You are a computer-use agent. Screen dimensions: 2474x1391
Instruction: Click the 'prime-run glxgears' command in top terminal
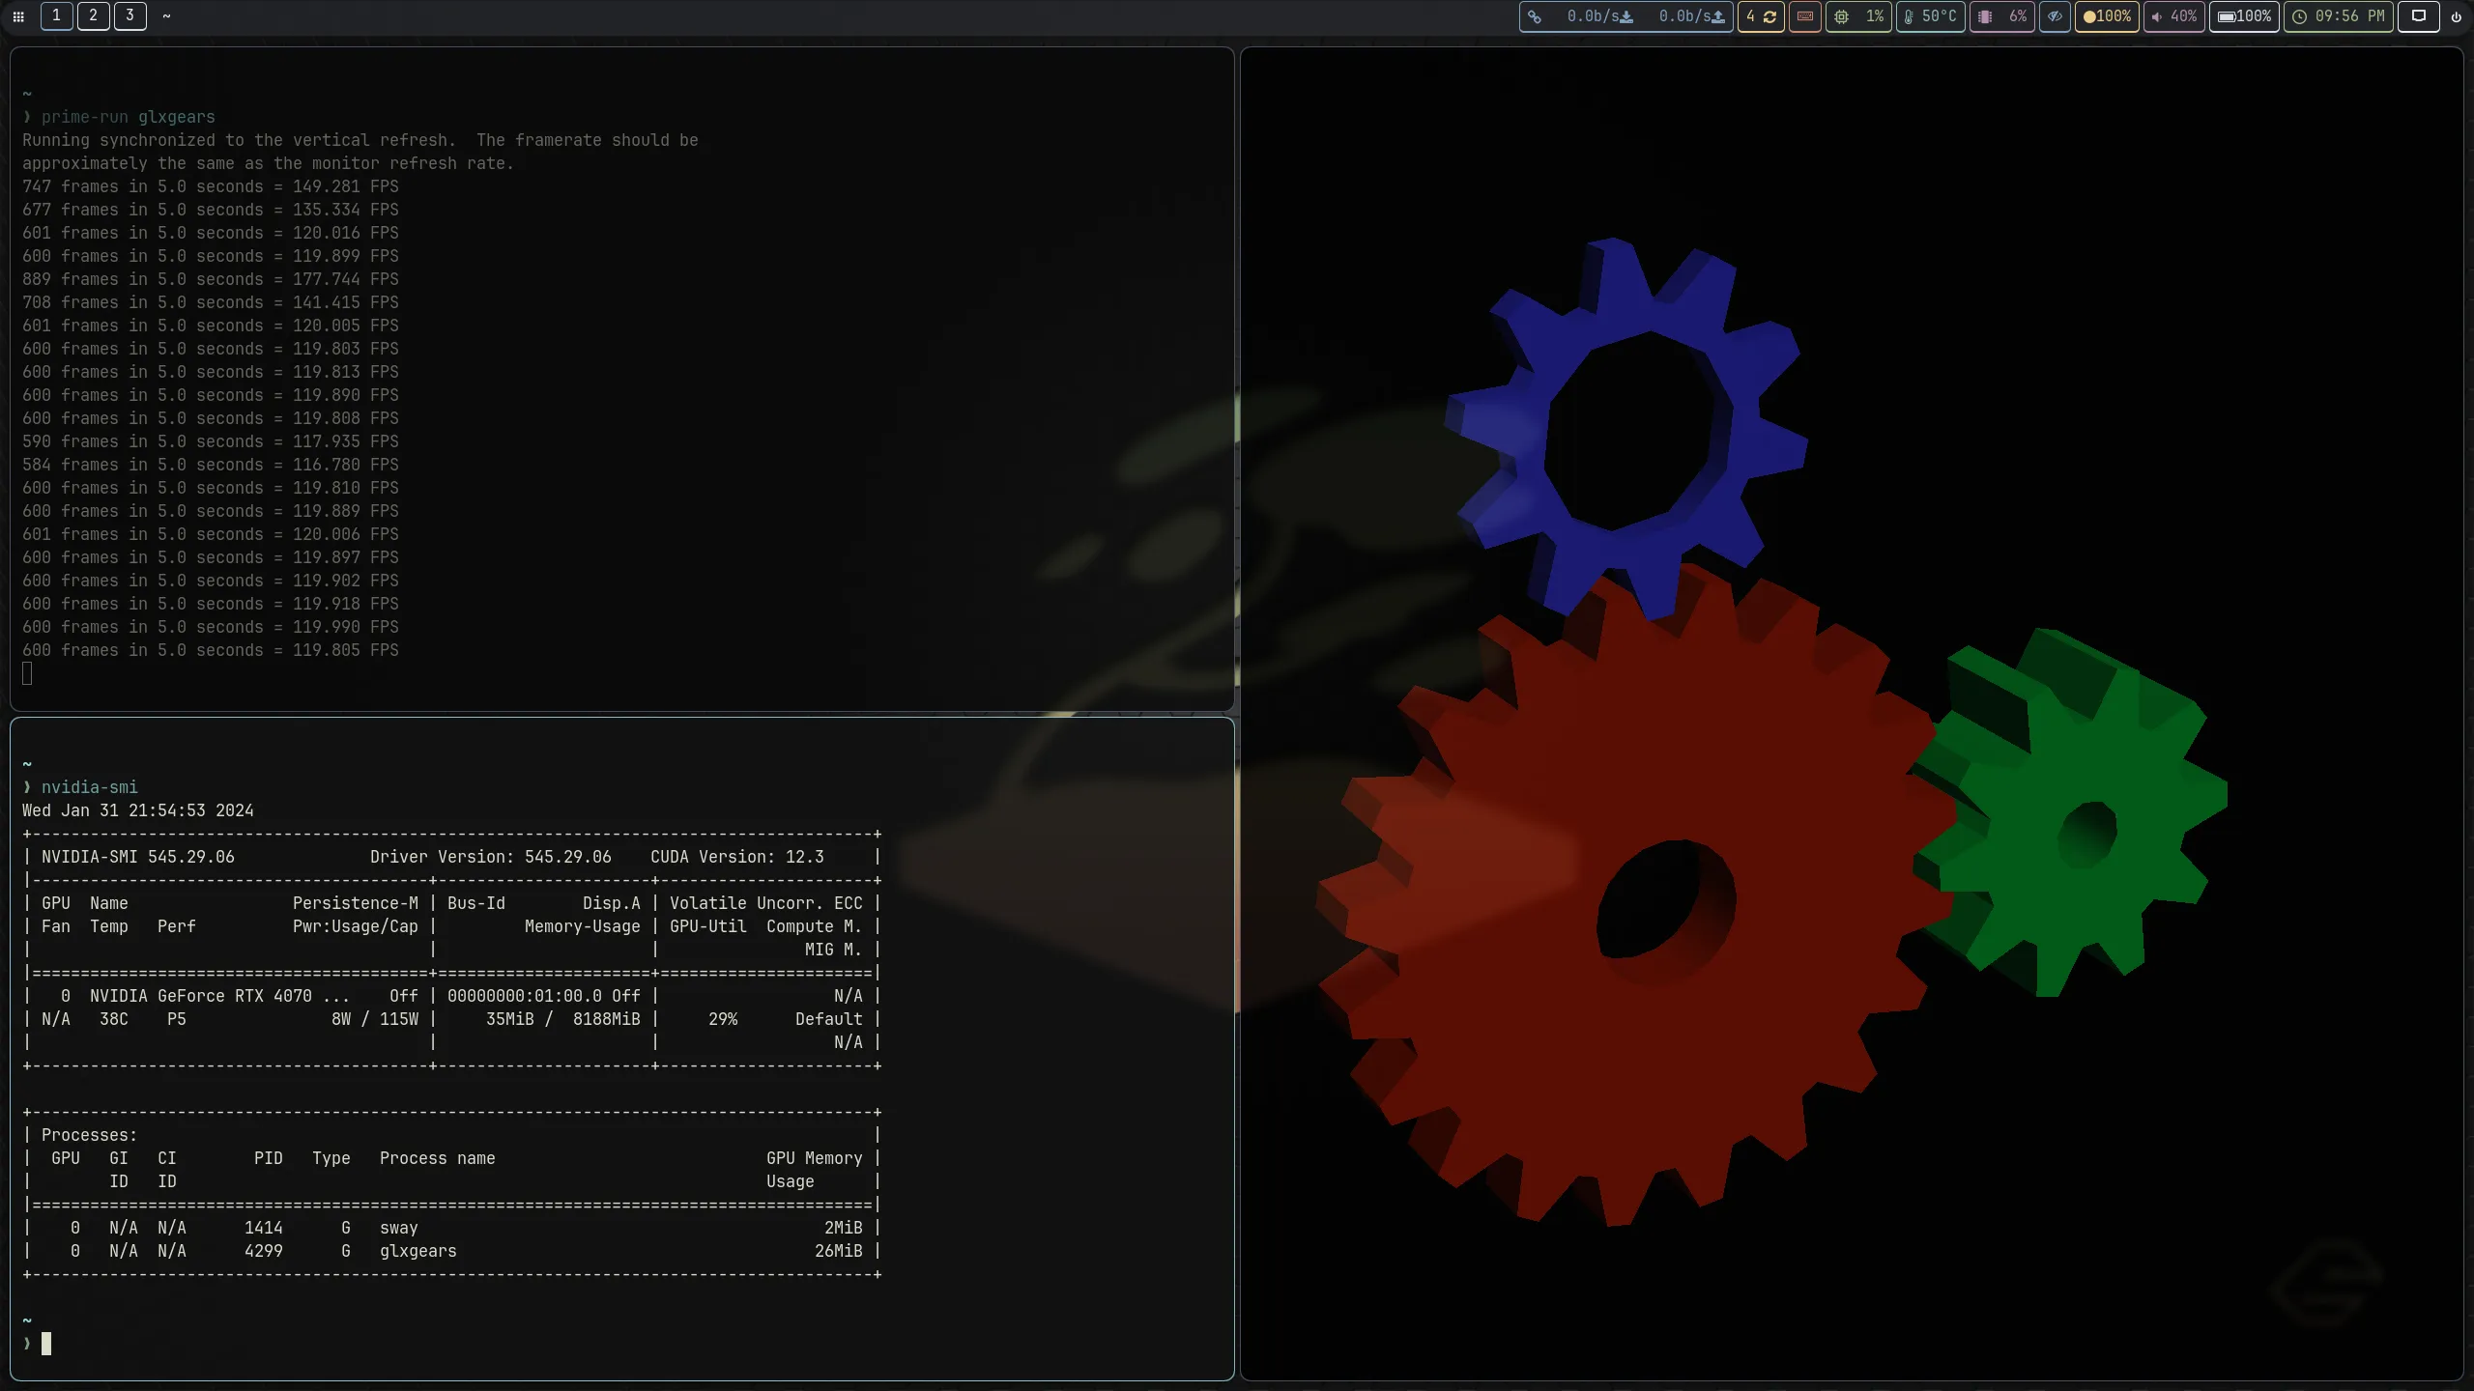pos(128,117)
